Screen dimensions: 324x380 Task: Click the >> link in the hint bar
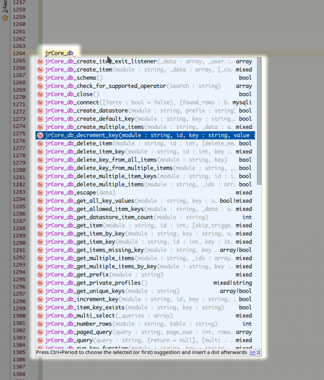point(252,352)
